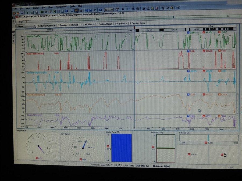Screen dimensions: 242x181
Task: Click the open log file folder icon
Action: click(x=14, y=13)
